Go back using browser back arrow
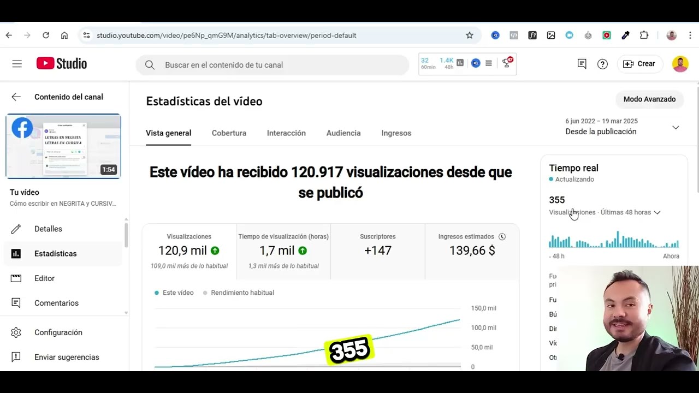The image size is (699, 393). (9, 35)
